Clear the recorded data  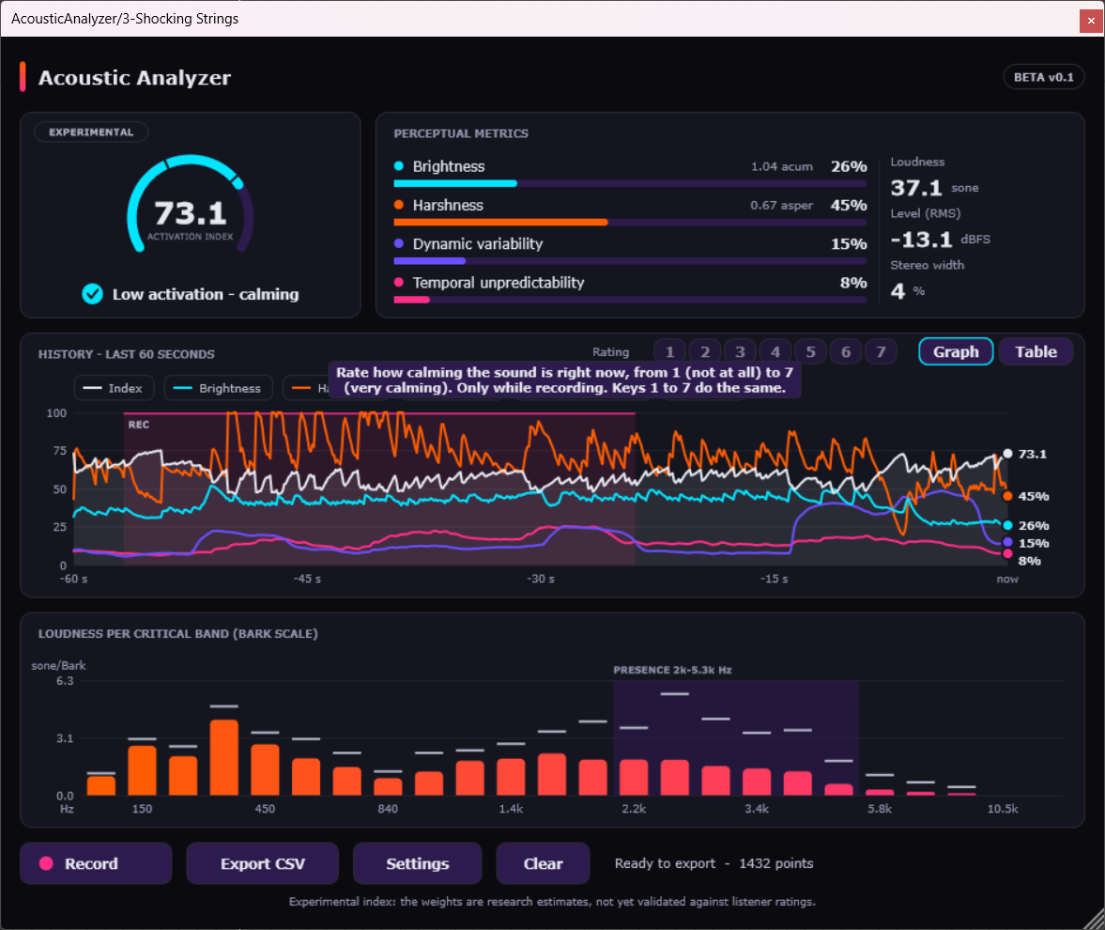coord(543,863)
